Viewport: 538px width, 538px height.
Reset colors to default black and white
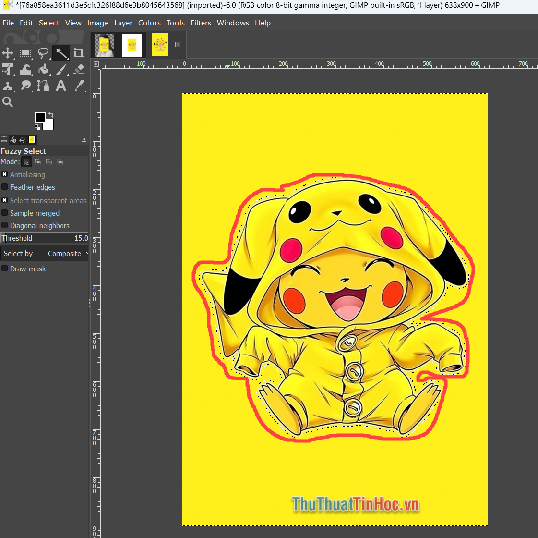37,127
